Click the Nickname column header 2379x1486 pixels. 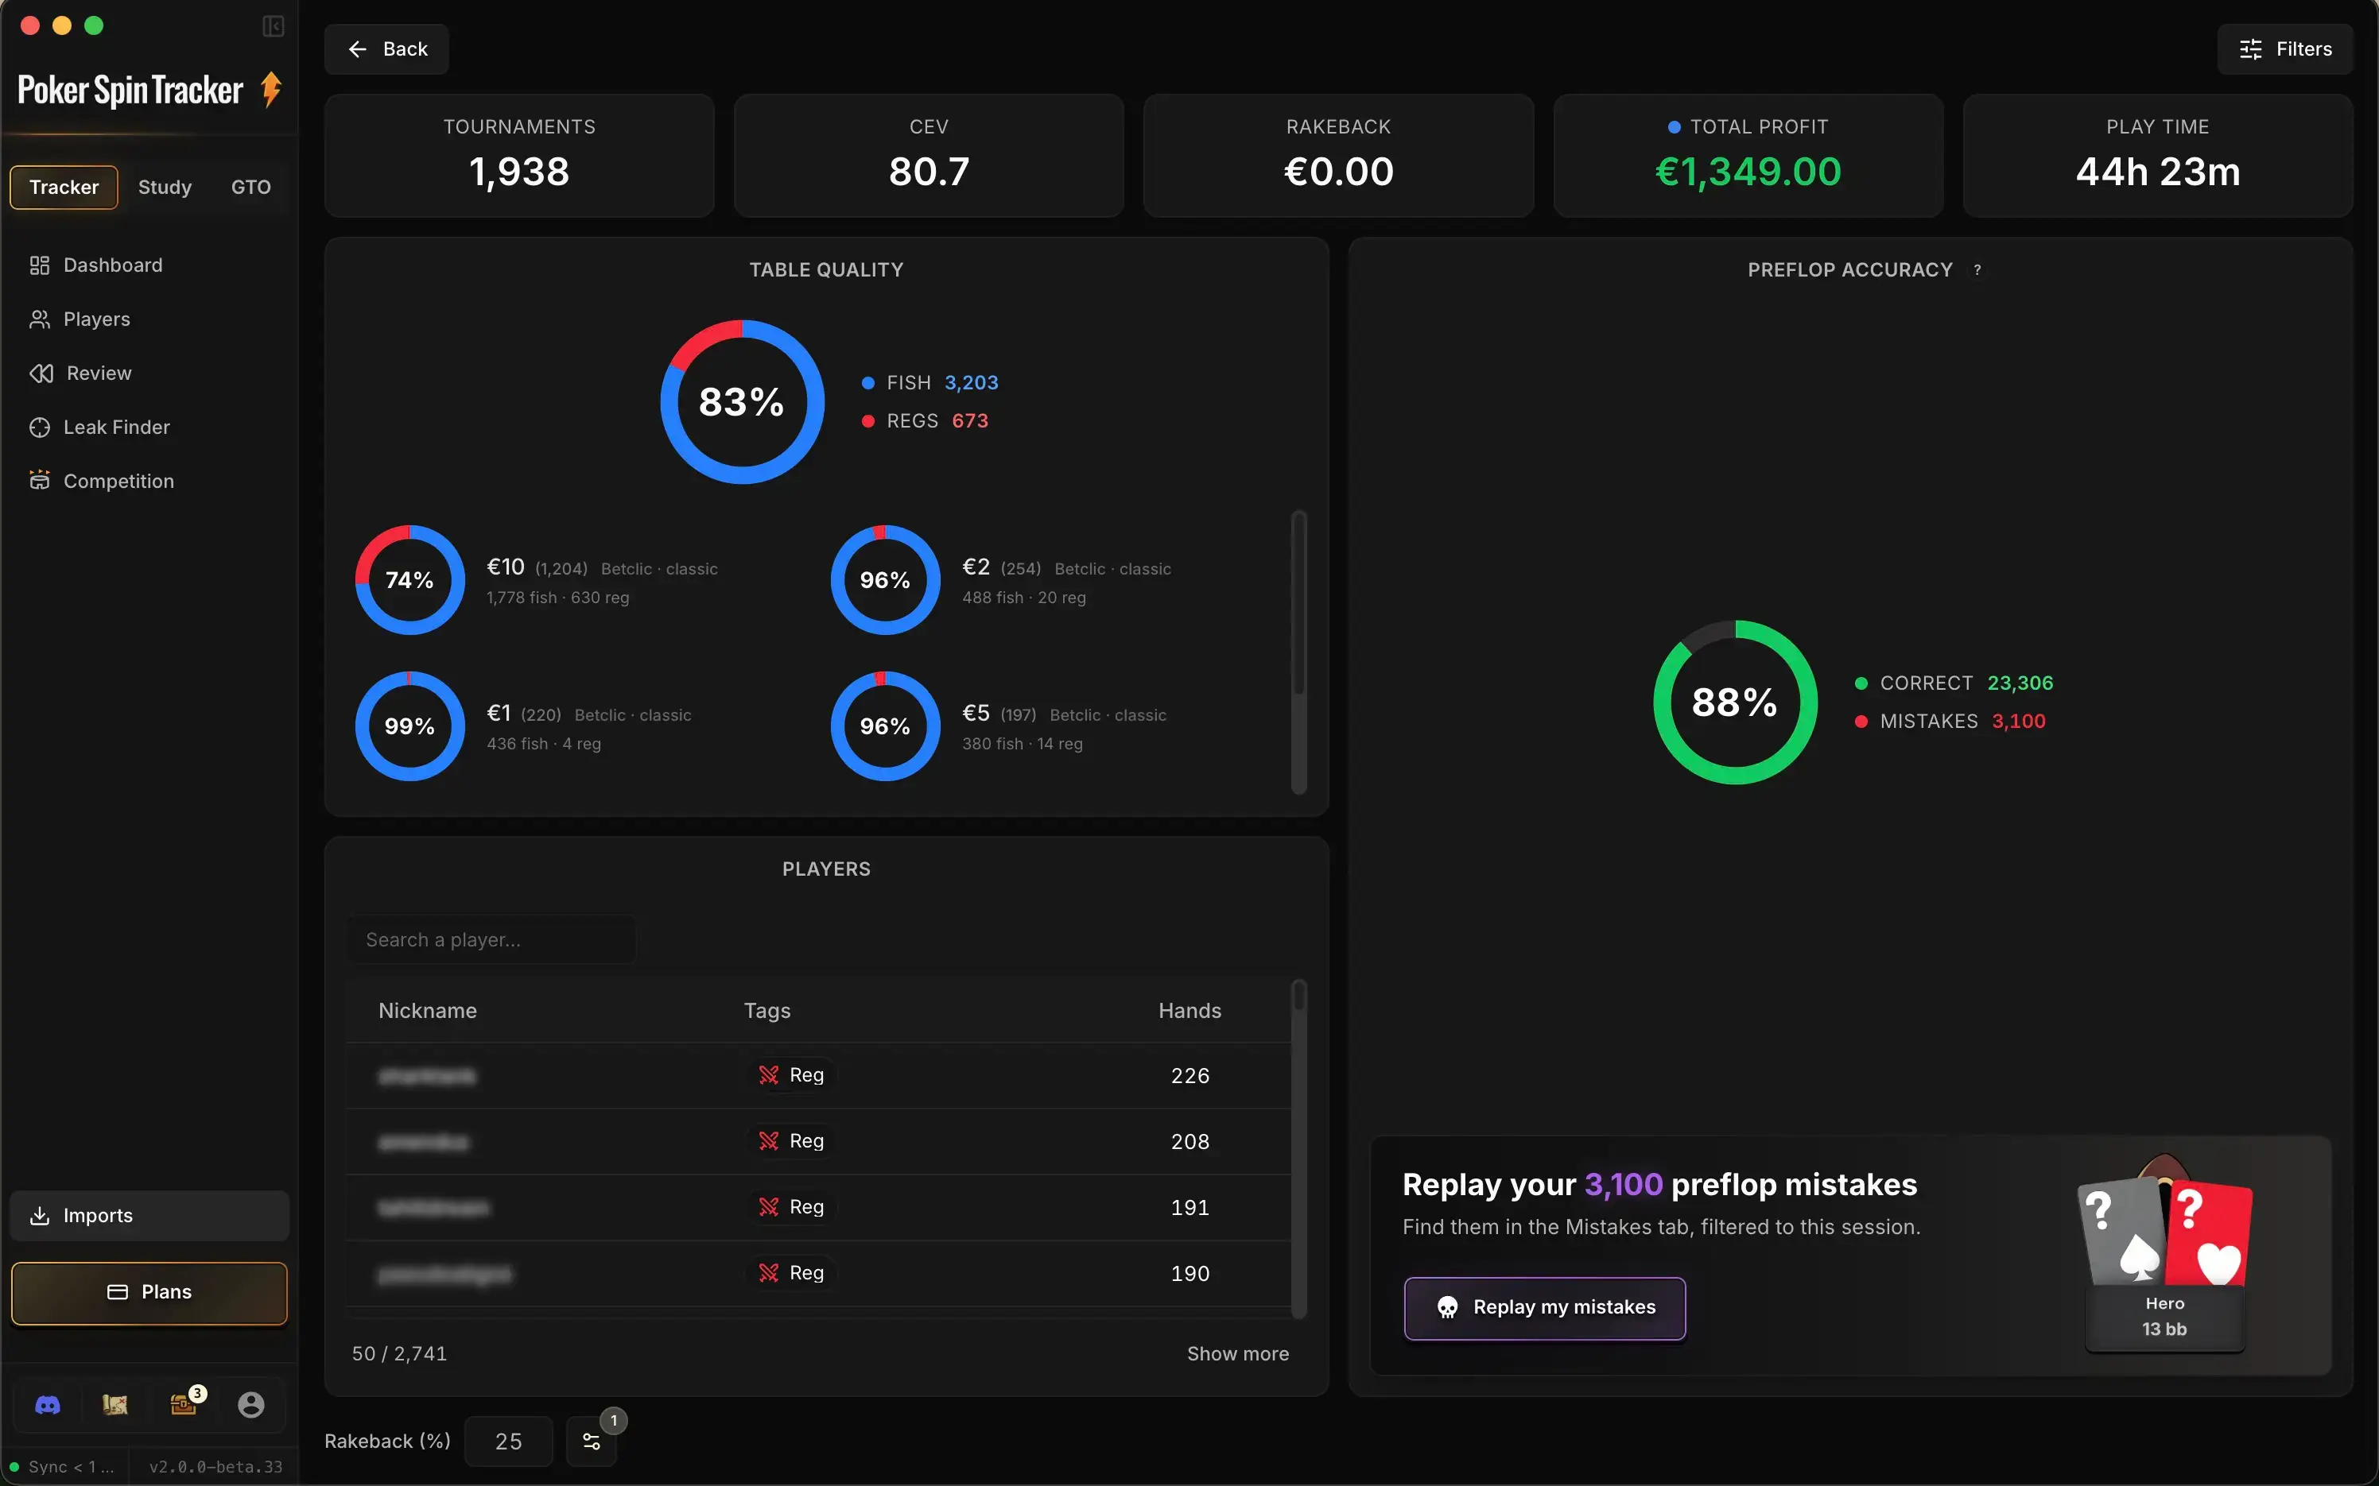pyautogui.click(x=428, y=1012)
